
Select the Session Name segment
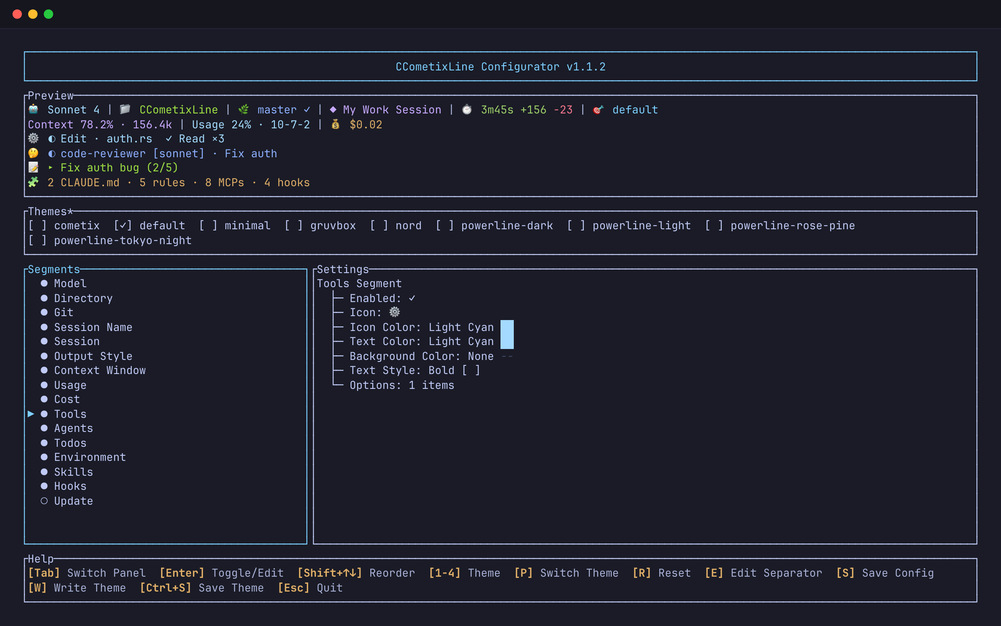pos(93,327)
